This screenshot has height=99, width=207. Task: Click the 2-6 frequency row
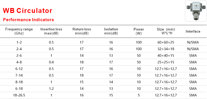(x=103, y=56)
